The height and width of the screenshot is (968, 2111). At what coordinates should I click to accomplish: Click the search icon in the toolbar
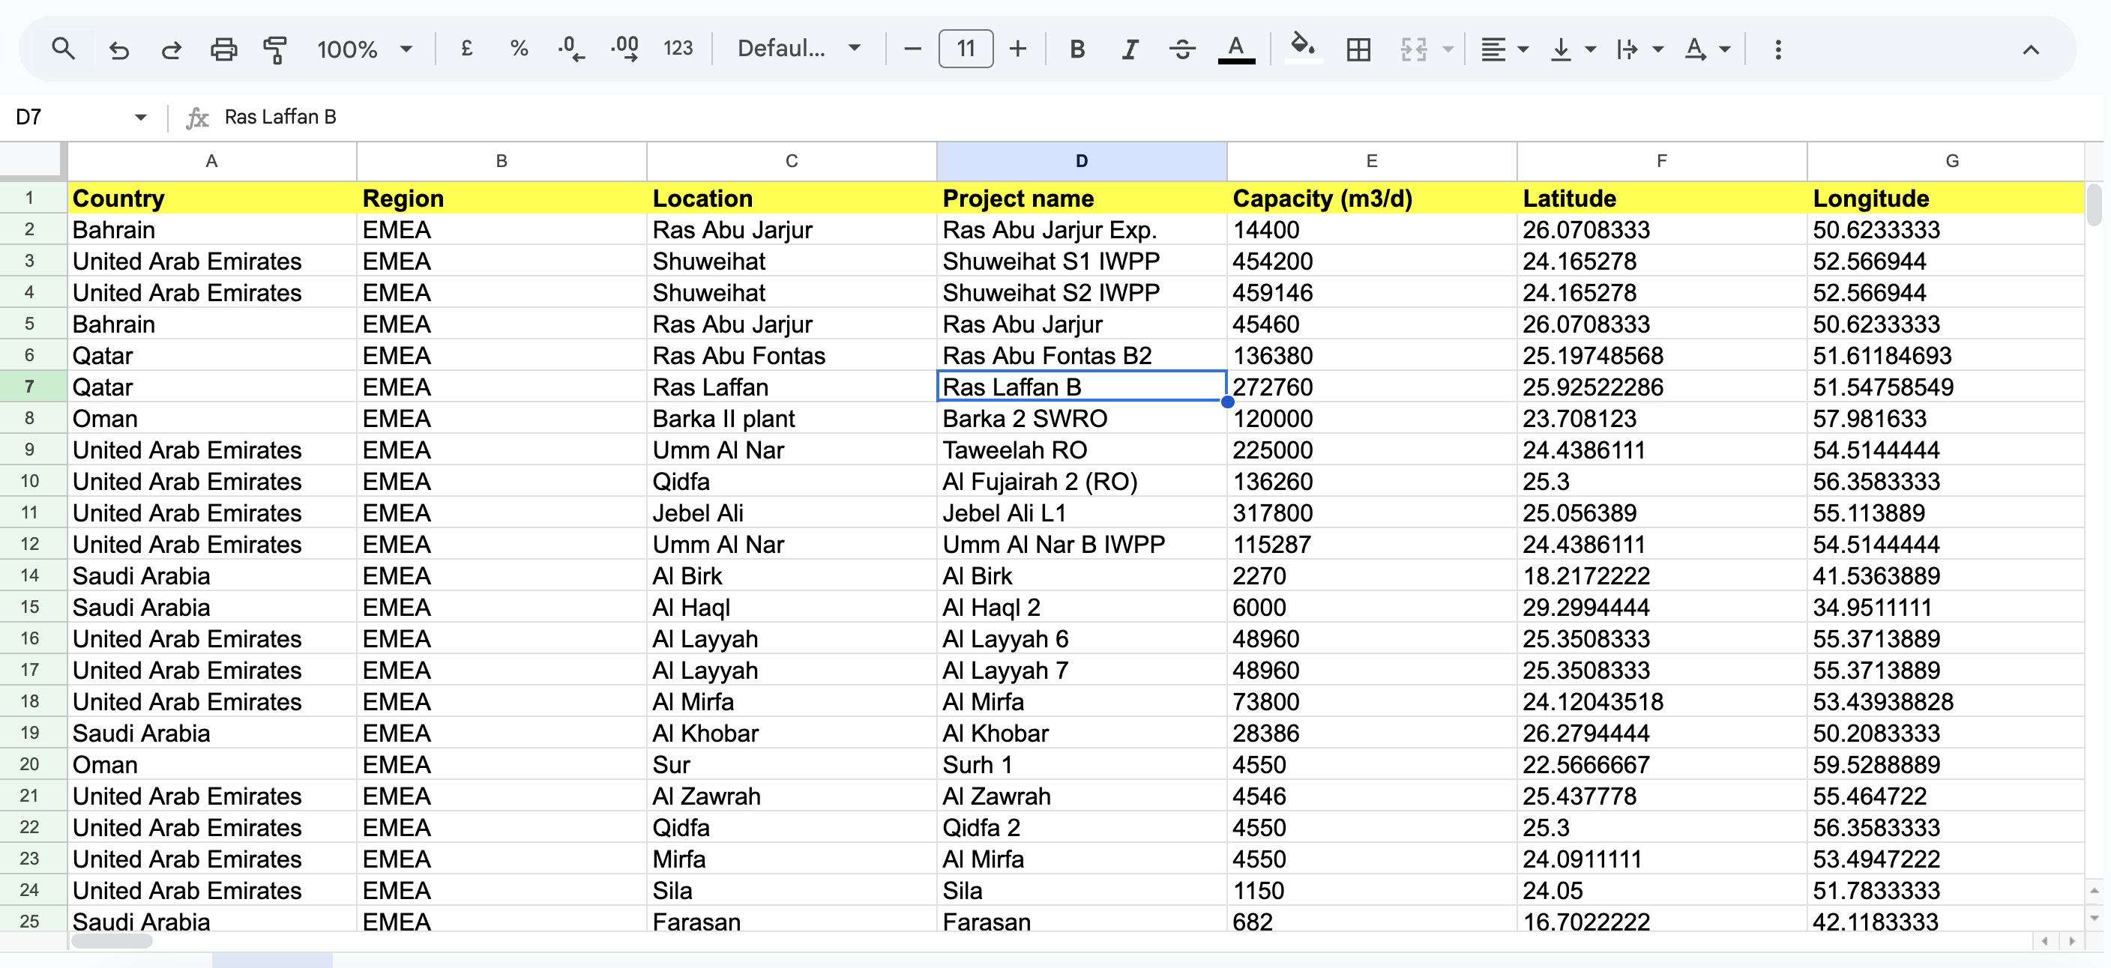63,48
